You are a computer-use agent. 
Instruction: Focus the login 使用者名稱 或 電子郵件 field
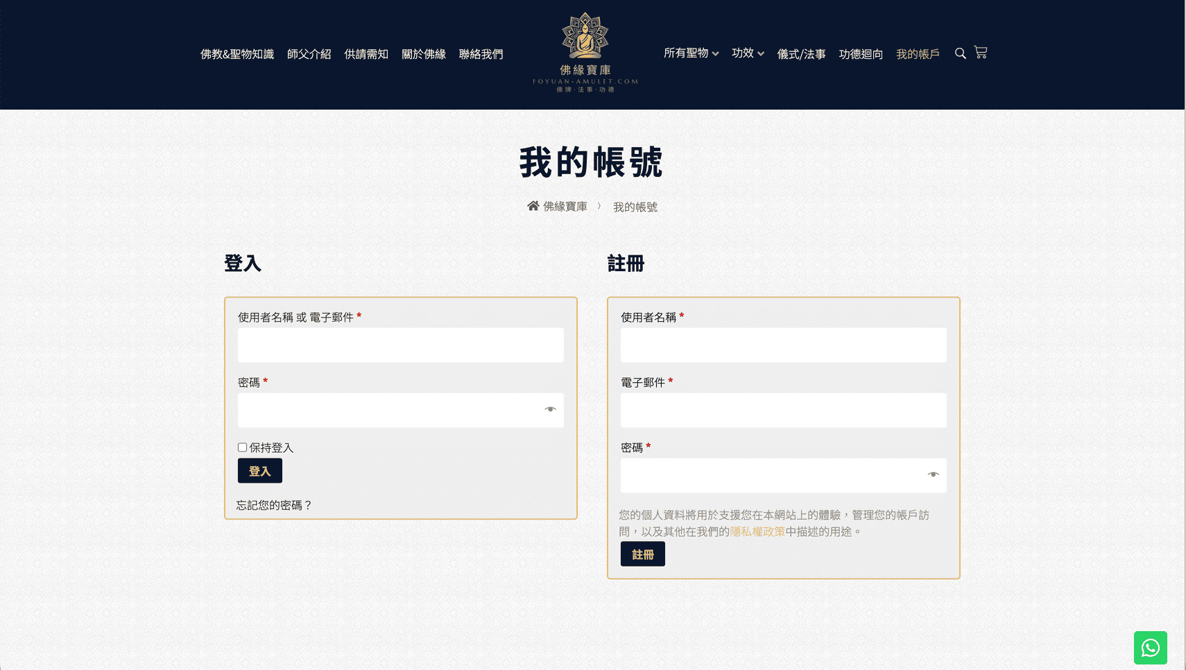point(400,345)
